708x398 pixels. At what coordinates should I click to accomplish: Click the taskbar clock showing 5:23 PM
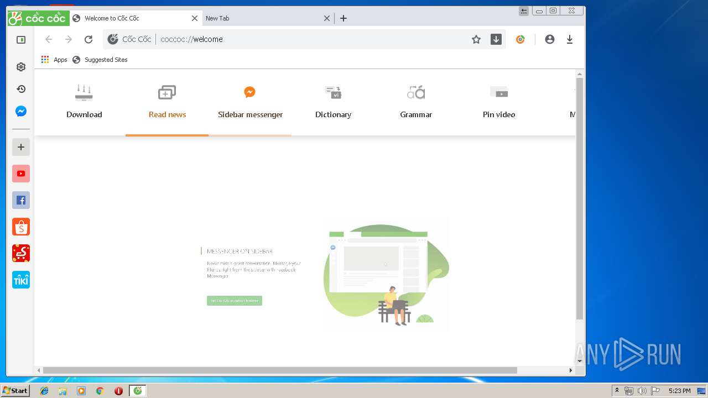[x=679, y=391]
